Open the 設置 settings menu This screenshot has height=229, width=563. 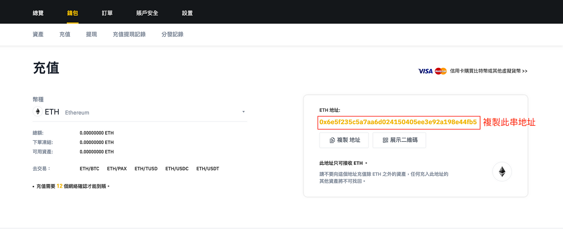point(187,13)
